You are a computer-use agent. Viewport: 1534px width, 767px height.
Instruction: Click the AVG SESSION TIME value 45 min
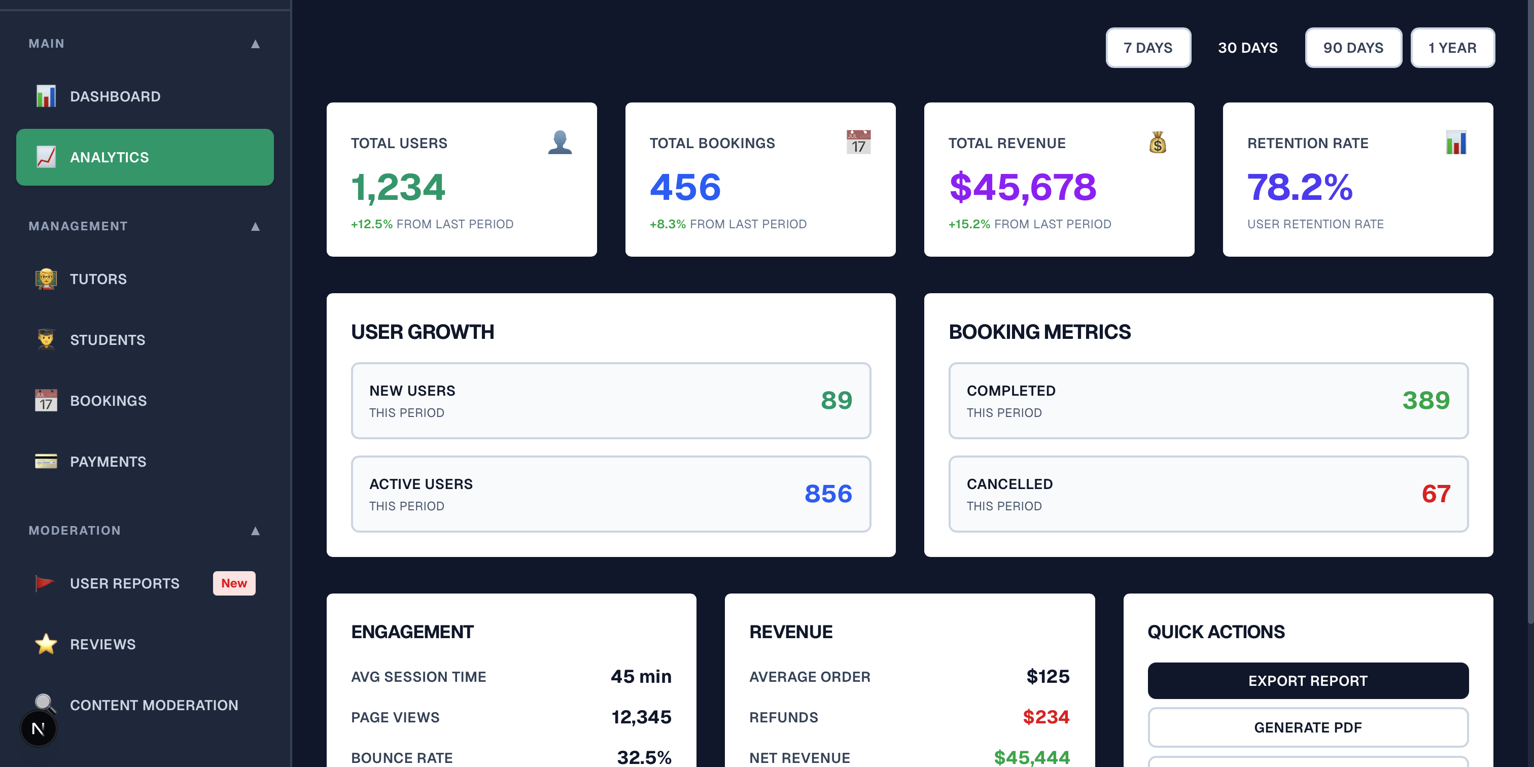(x=641, y=677)
